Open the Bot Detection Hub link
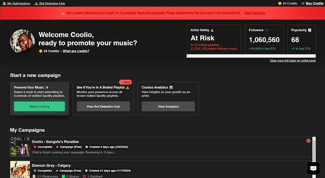The width and height of the screenshot is (325, 178). coord(52,3)
